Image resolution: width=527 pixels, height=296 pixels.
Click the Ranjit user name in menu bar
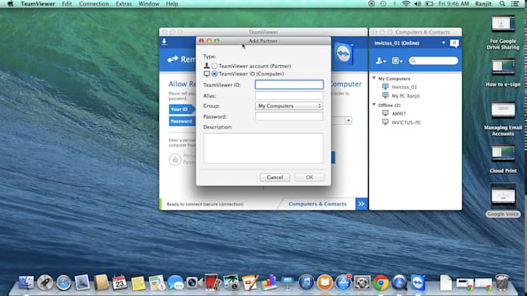click(x=483, y=4)
